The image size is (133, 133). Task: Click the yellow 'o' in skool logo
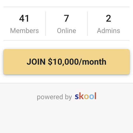pyautogui.click(x=86, y=97)
